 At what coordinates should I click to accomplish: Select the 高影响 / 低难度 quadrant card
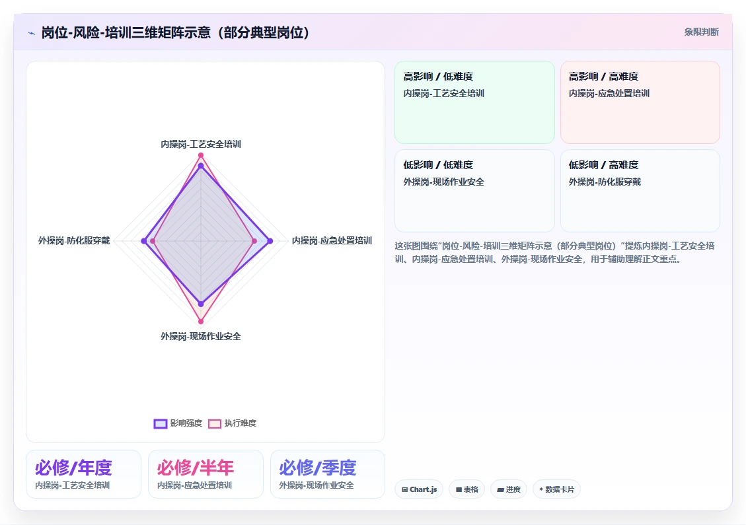click(x=475, y=102)
